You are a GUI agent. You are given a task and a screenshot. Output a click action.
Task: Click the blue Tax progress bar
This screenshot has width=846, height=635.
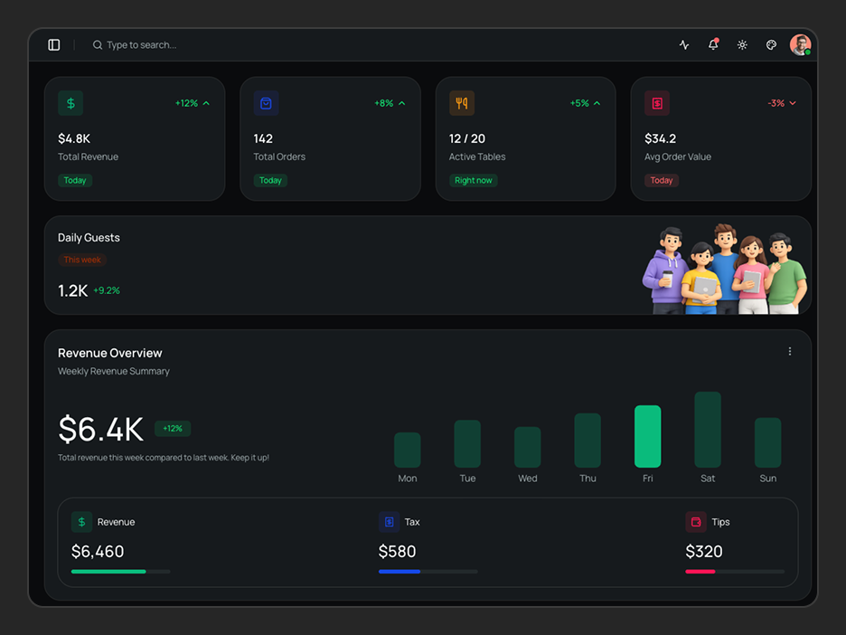click(x=428, y=572)
